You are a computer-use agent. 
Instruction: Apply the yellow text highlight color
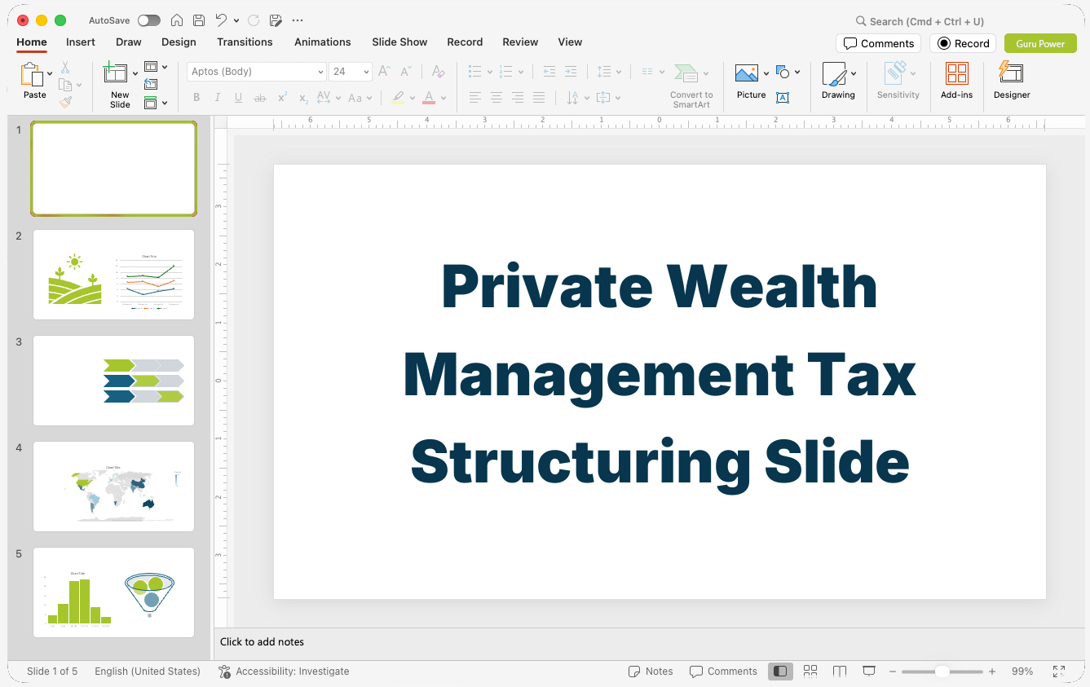tap(398, 98)
